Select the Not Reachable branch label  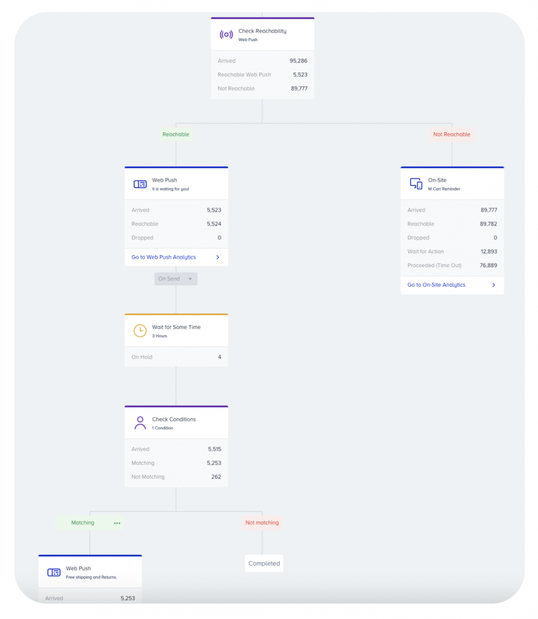[452, 134]
